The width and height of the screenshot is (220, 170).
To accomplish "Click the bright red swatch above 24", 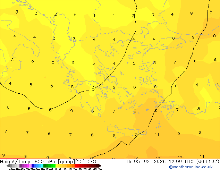I will [x=76, y=165].
